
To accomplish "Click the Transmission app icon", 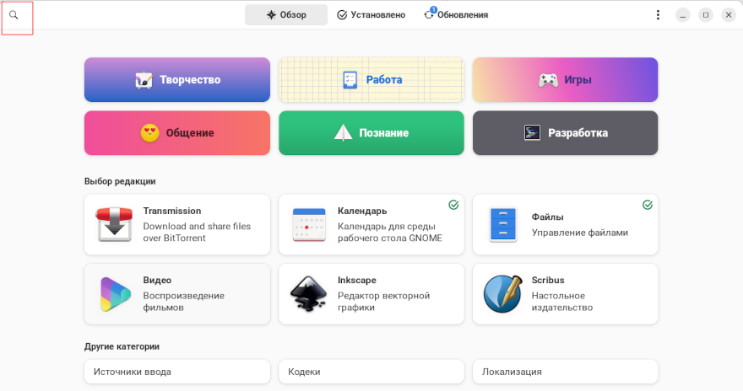I will pos(114,225).
